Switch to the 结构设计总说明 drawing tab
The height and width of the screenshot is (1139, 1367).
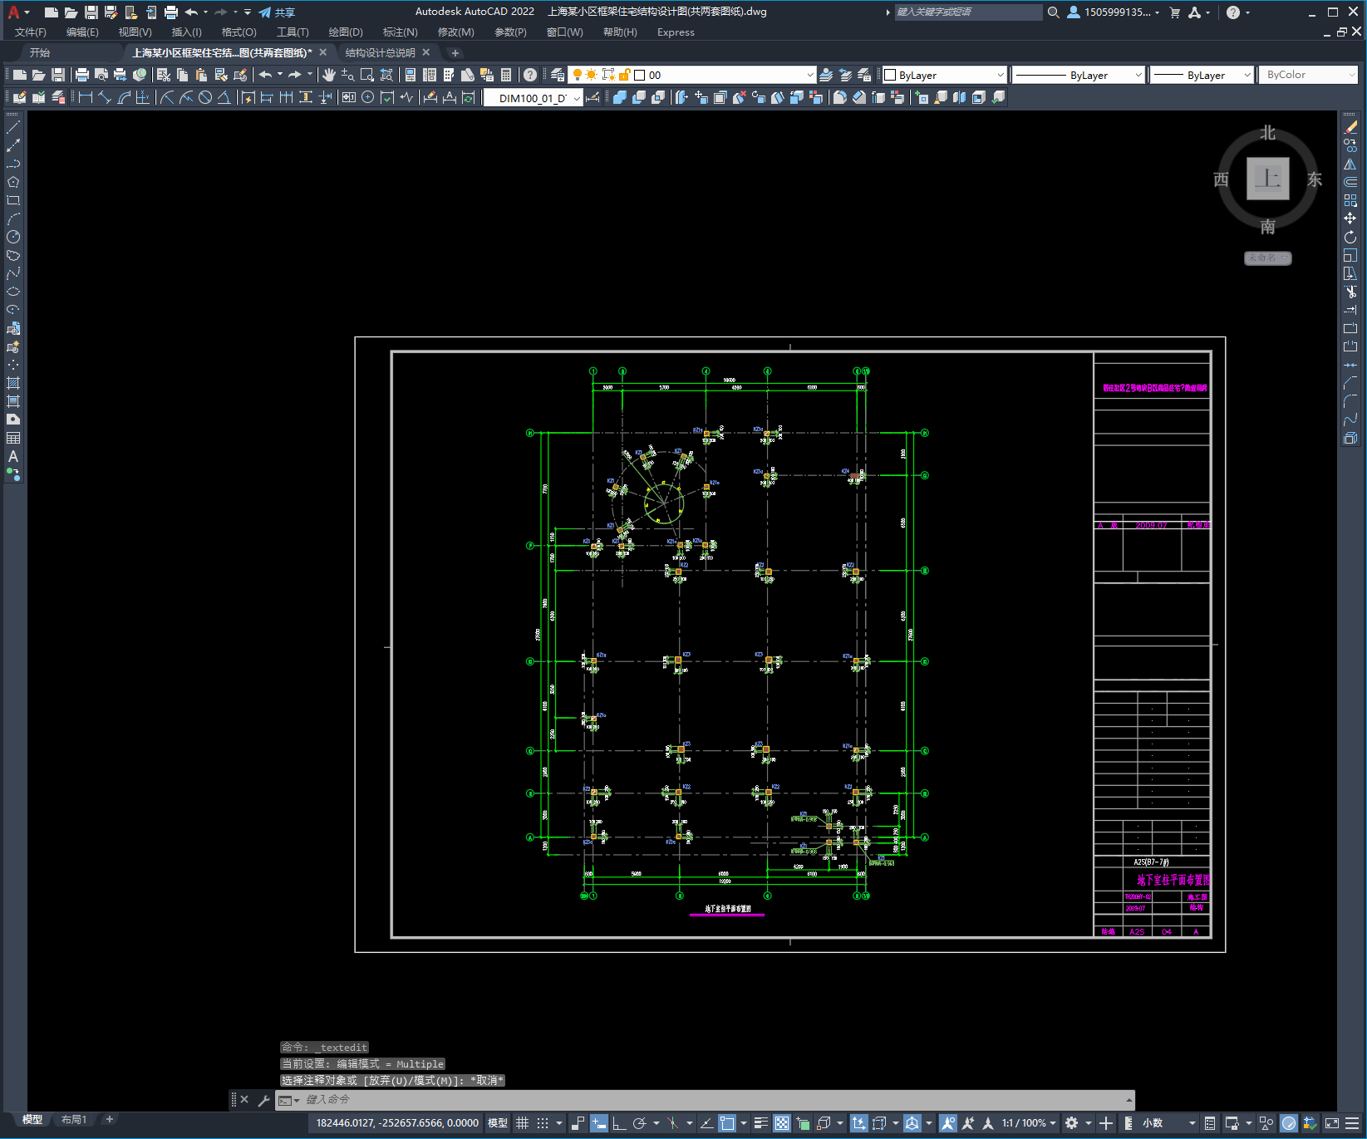[x=381, y=52]
